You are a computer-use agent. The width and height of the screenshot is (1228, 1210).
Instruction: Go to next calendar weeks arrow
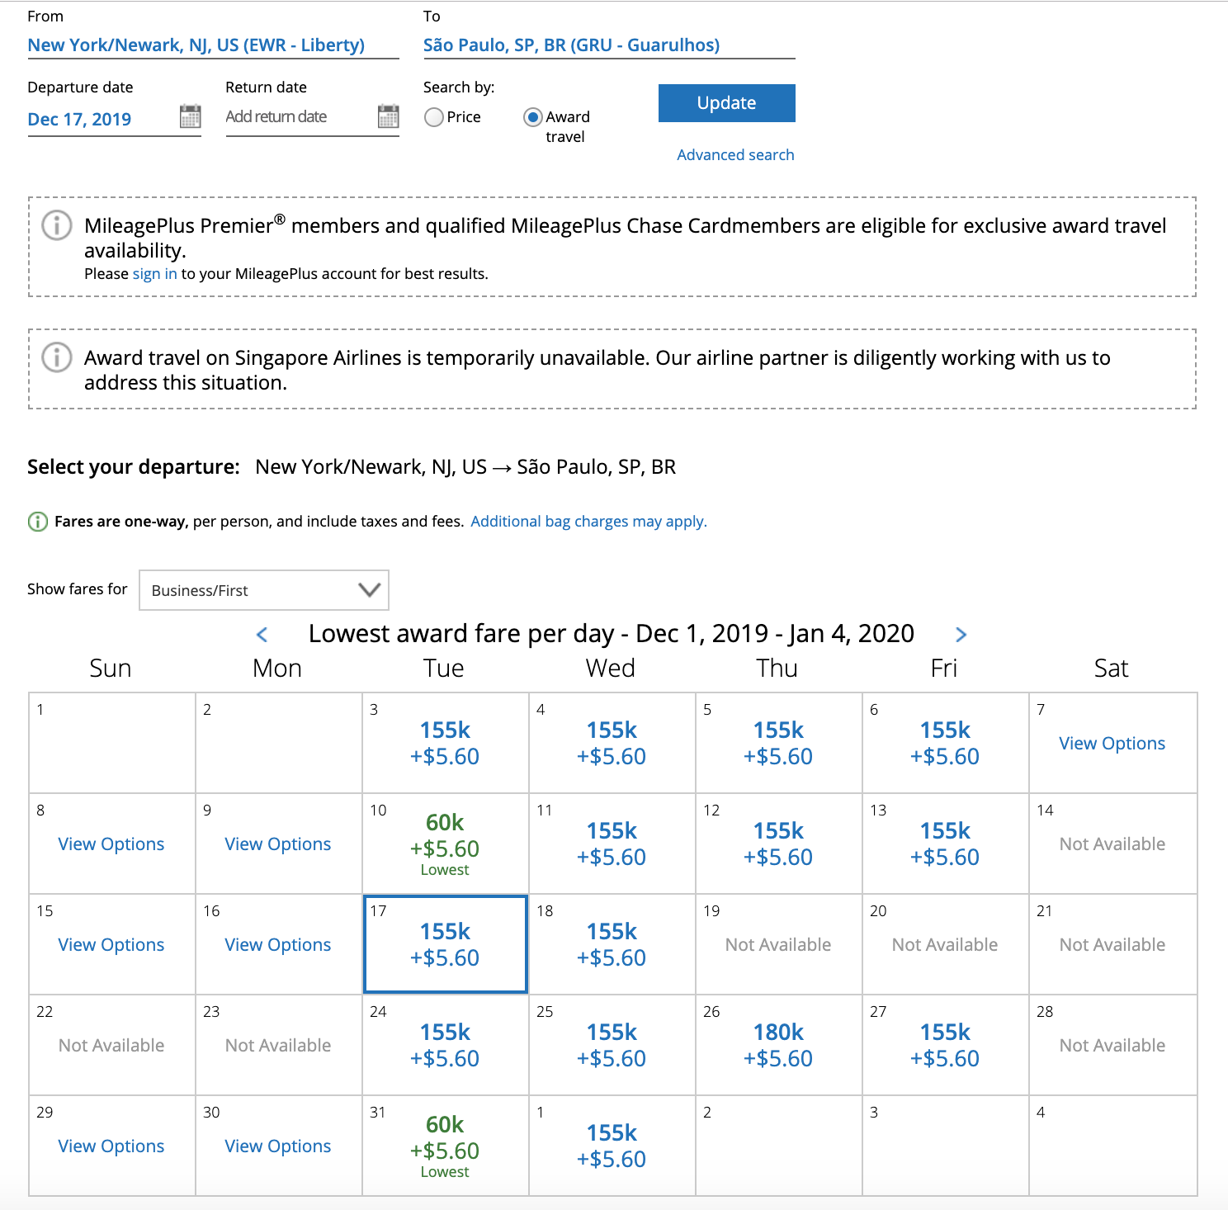coord(961,634)
